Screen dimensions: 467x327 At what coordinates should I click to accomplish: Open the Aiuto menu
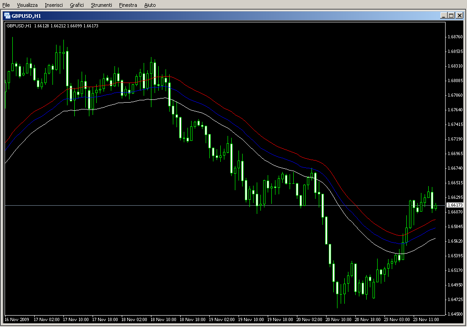click(x=150, y=5)
